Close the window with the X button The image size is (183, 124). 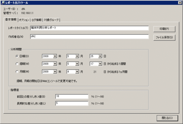point(180,3)
